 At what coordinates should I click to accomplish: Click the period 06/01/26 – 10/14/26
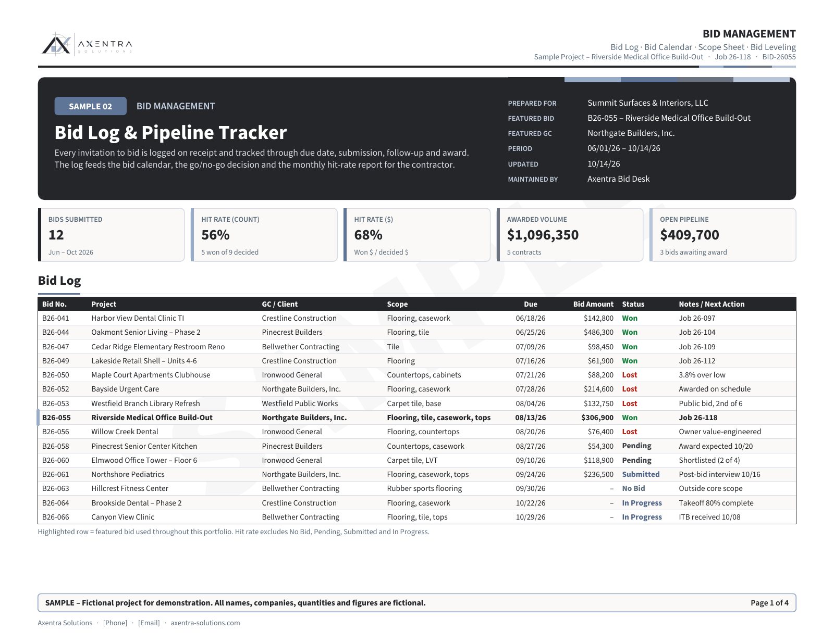point(624,148)
